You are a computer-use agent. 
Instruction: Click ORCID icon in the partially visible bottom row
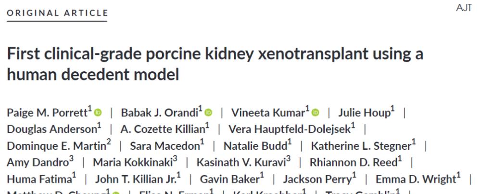click(x=115, y=193)
